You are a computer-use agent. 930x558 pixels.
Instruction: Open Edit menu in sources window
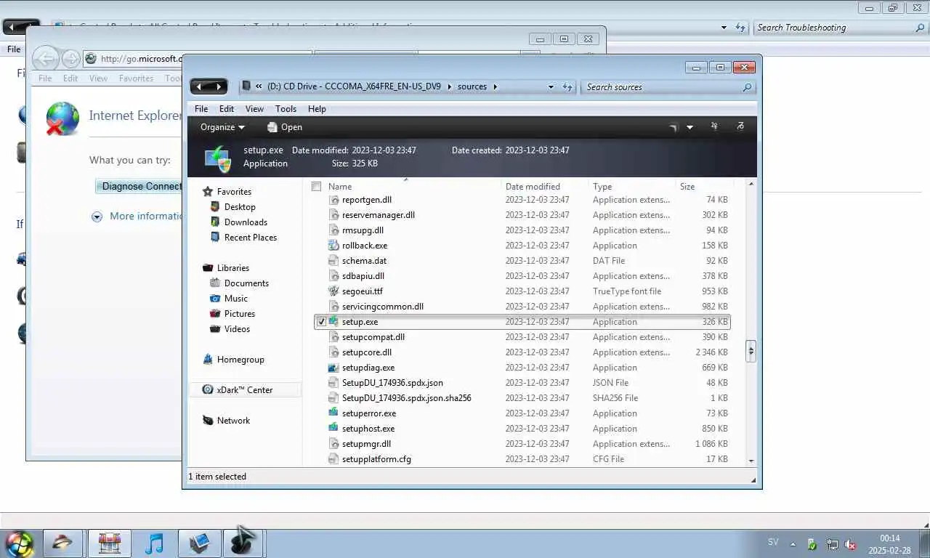pos(227,109)
